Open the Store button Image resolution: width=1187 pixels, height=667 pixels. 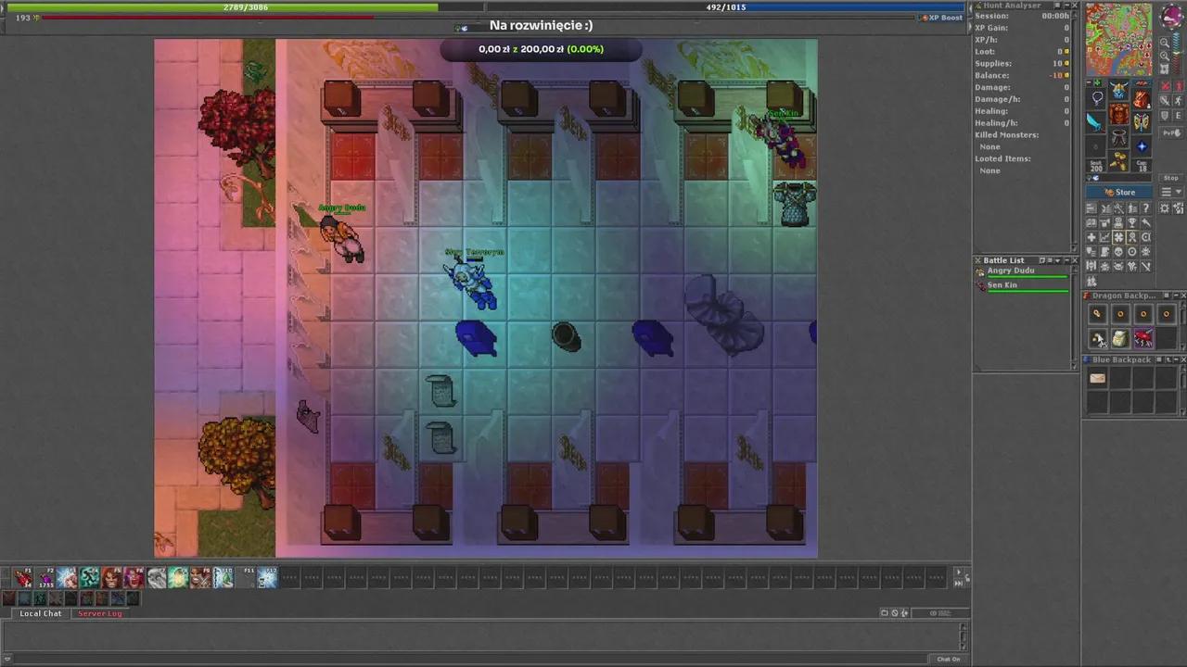pyautogui.click(x=1119, y=192)
